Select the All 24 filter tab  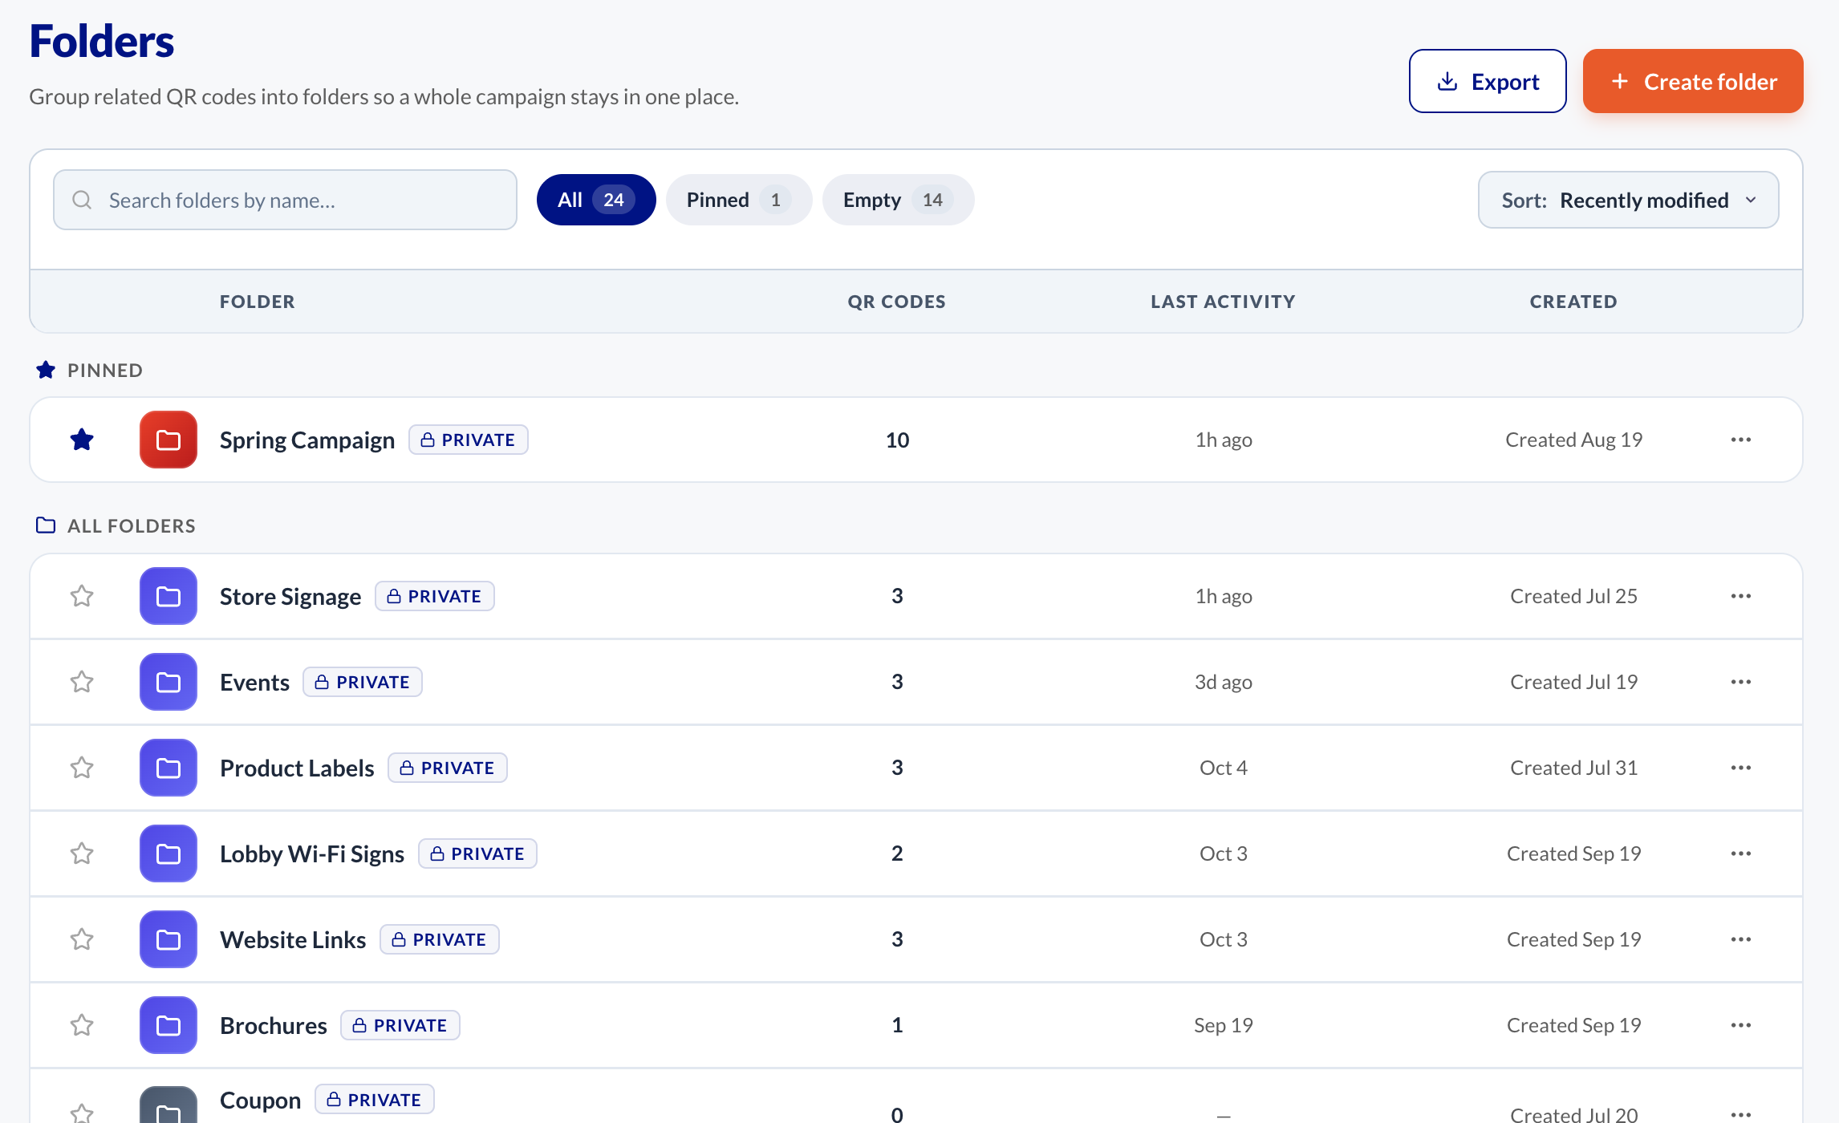point(596,200)
